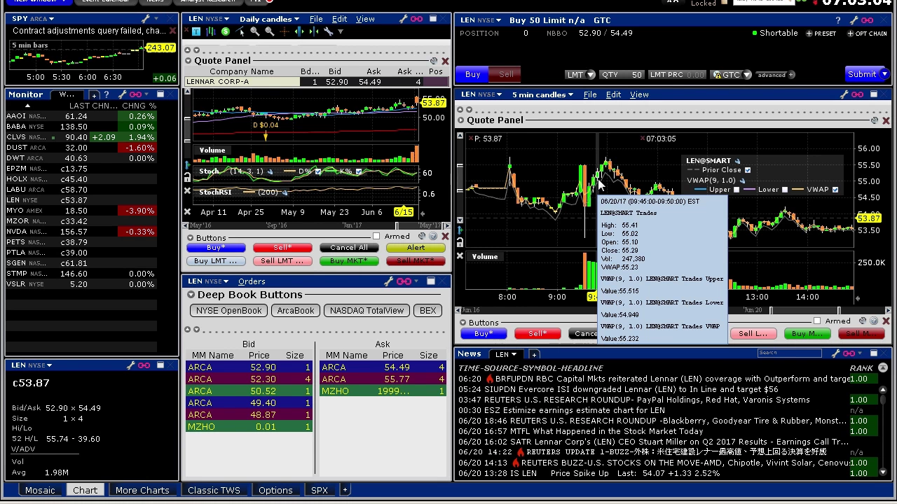Click the News Search field
897x504 pixels.
pyautogui.click(x=788, y=353)
